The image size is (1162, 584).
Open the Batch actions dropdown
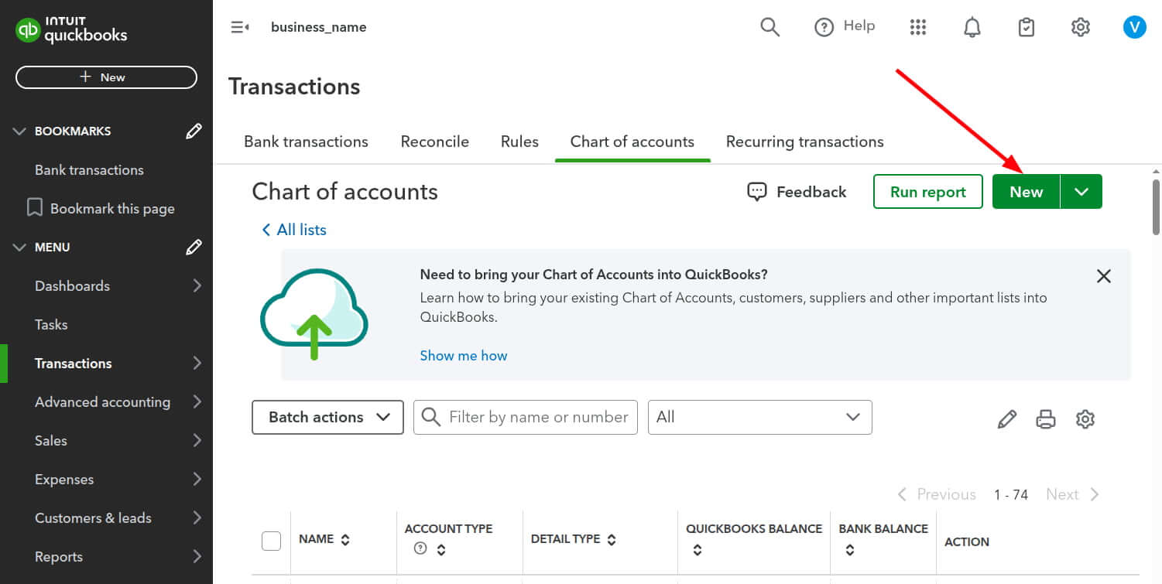(327, 417)
